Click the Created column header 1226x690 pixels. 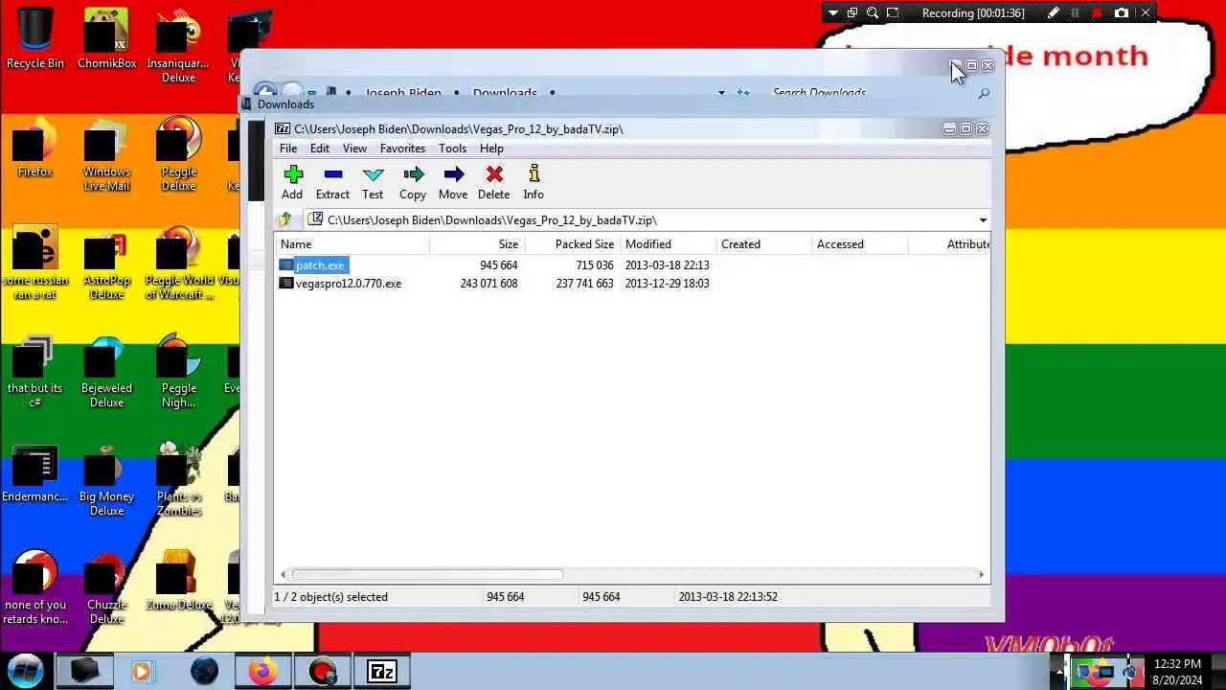[x=764, y=244]
